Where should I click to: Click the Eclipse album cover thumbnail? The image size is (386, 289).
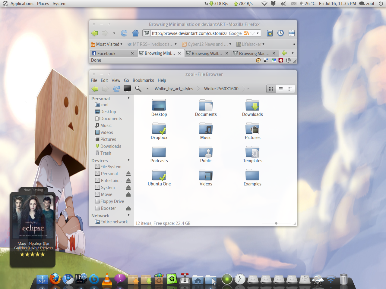pyautogui.click(x=33, y=217)
